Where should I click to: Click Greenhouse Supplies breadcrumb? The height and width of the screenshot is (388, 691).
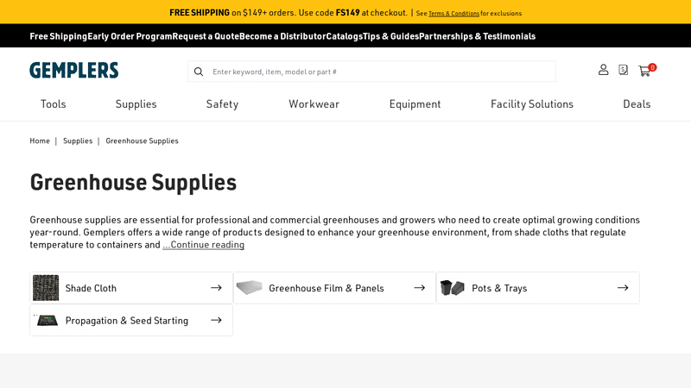142,141
